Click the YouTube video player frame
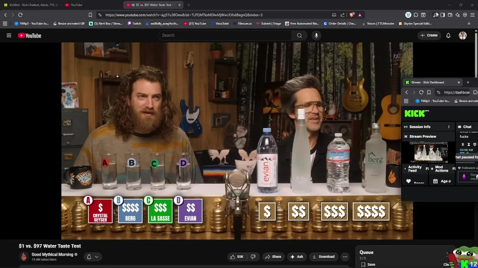Viewport: 478px width, 268px height. coord(237,141)
